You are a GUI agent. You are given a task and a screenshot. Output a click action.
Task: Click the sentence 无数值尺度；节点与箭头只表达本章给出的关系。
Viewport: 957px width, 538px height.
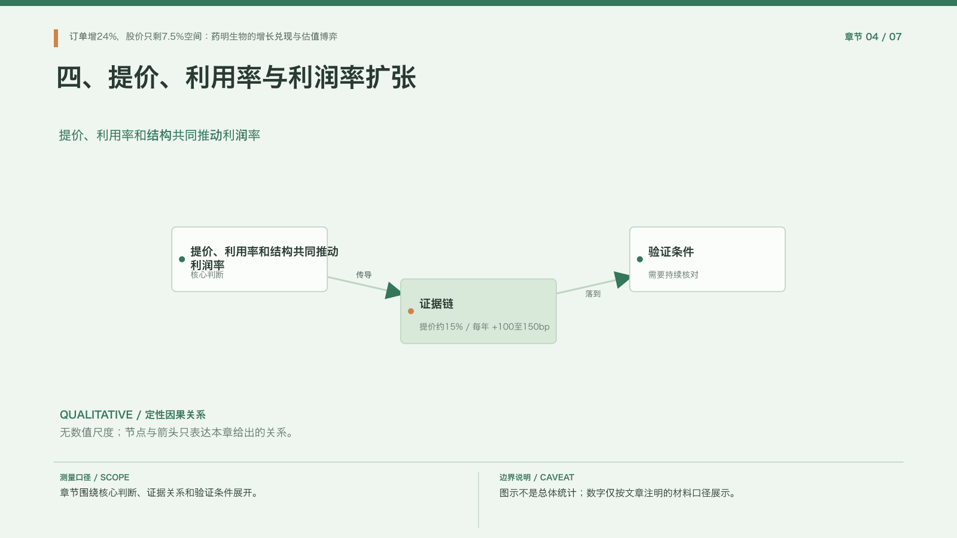tap(178, 432)
